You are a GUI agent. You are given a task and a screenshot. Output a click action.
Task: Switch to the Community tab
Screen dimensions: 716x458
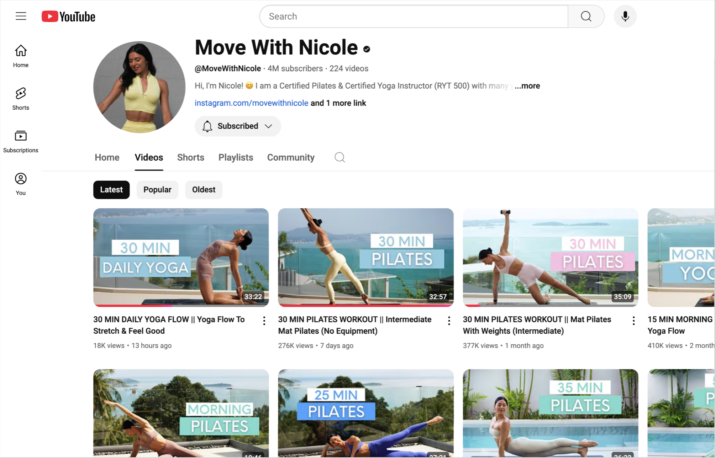(291, 157)
